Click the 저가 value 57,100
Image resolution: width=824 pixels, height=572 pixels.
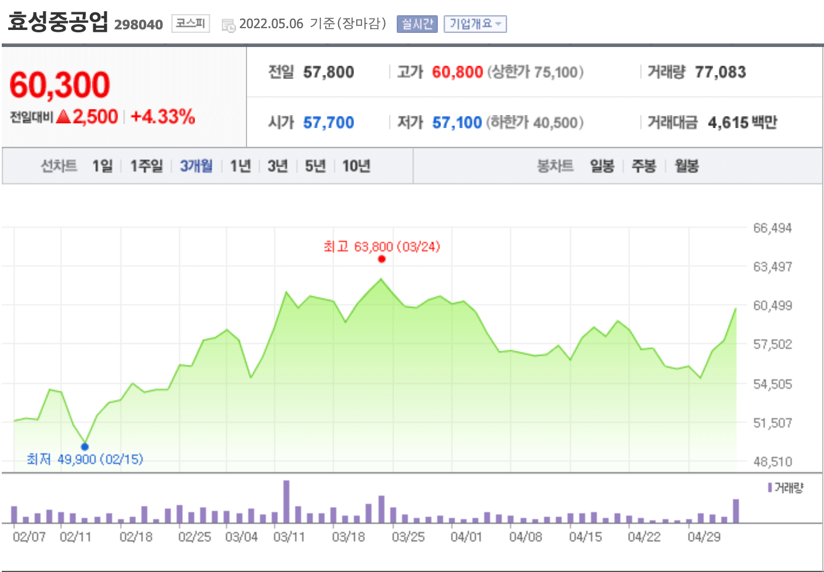pos(457,123)
